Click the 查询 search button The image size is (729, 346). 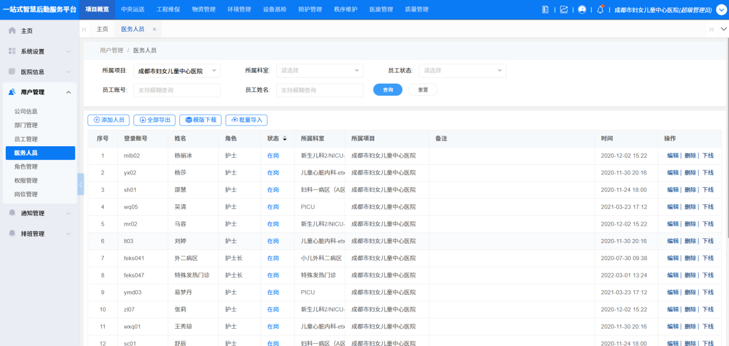[388, 90]
